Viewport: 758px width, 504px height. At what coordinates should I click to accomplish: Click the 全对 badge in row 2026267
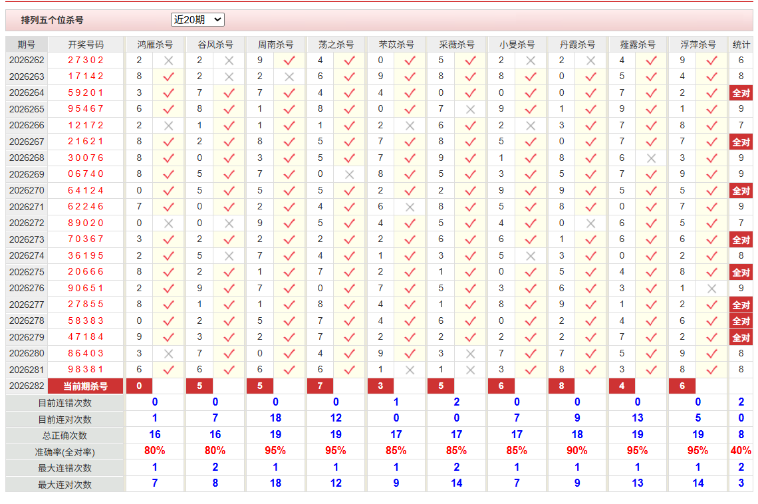tap(741, 142)
